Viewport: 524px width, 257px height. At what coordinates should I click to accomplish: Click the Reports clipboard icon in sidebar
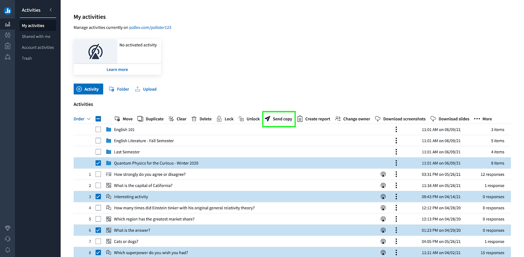tap(8, 46)
